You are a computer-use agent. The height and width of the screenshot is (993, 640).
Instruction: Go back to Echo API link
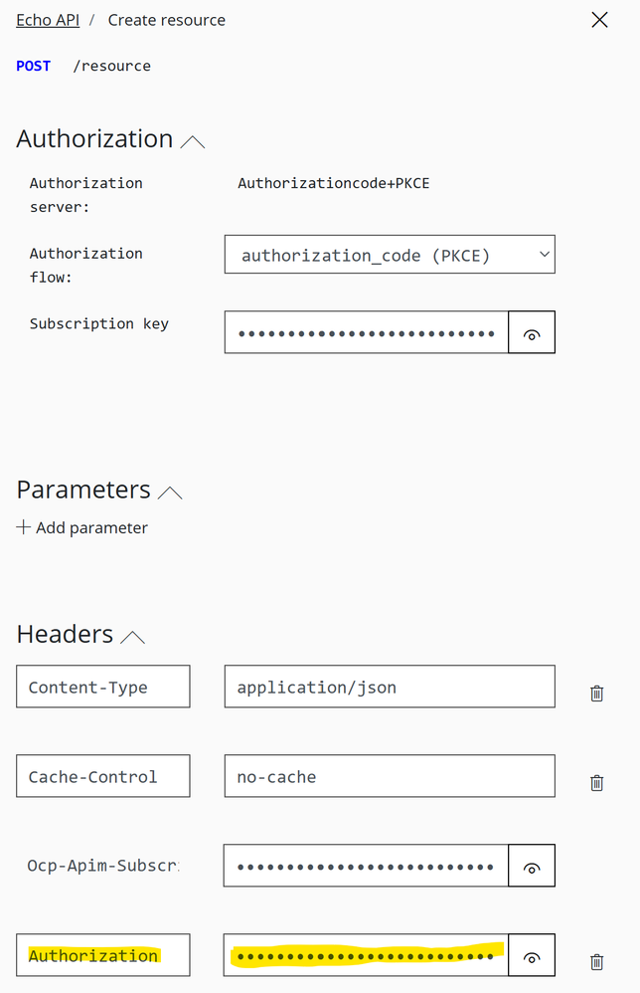48,20
